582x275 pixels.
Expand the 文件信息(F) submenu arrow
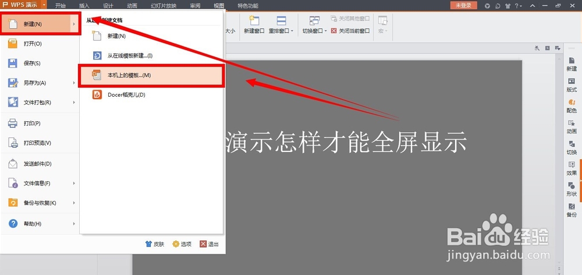click(74, 183)
